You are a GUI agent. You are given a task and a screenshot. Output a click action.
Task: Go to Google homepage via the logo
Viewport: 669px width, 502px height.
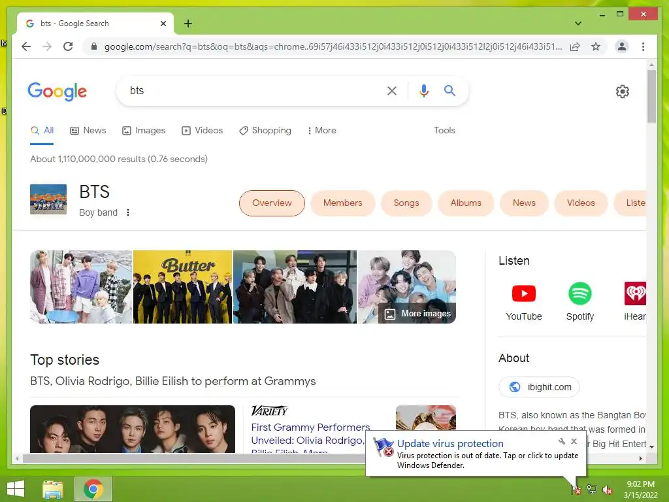pyautogui.click(x=57, y=92)
